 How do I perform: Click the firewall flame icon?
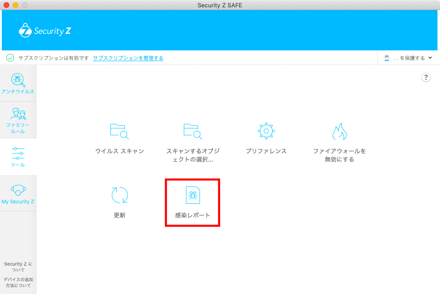click(339, 132)
